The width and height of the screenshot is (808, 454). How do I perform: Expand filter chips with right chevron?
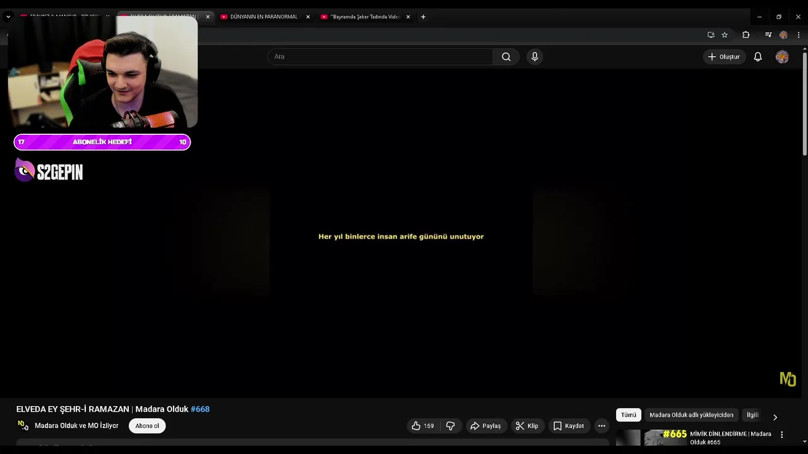click(775, 417)
